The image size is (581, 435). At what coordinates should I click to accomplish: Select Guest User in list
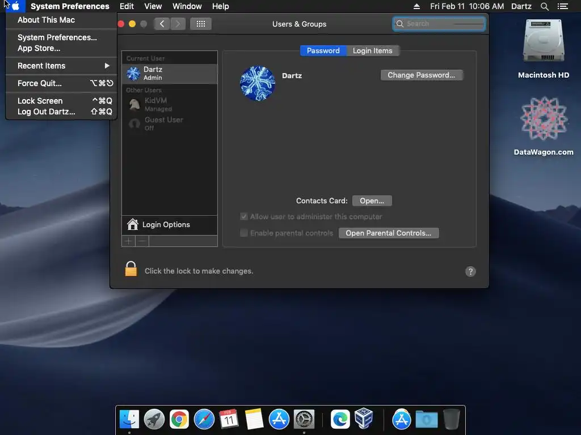point(170,123)
